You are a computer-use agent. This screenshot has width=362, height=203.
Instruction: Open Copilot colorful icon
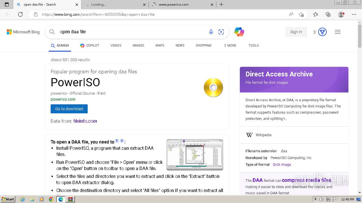(239, 32)
